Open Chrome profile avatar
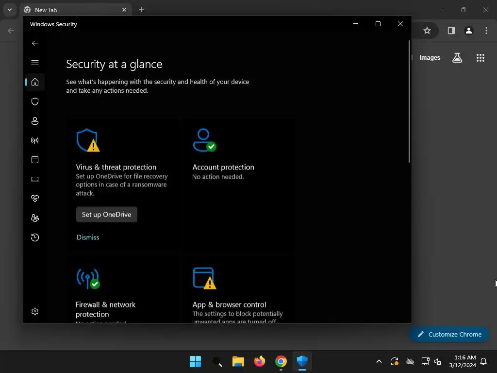The width and height of the screenshot is (497, 373). coord(469,31)
